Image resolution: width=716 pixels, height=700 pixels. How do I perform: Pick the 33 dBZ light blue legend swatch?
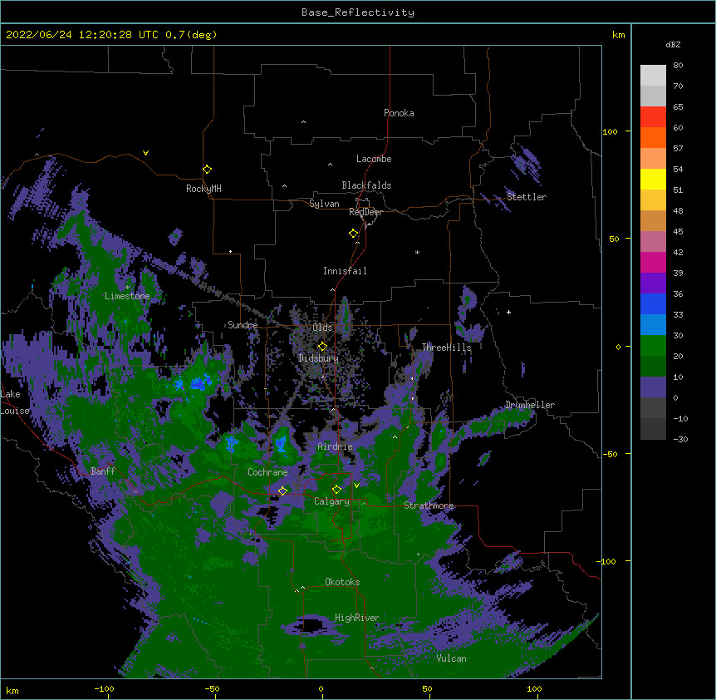[x=653, y=324]
